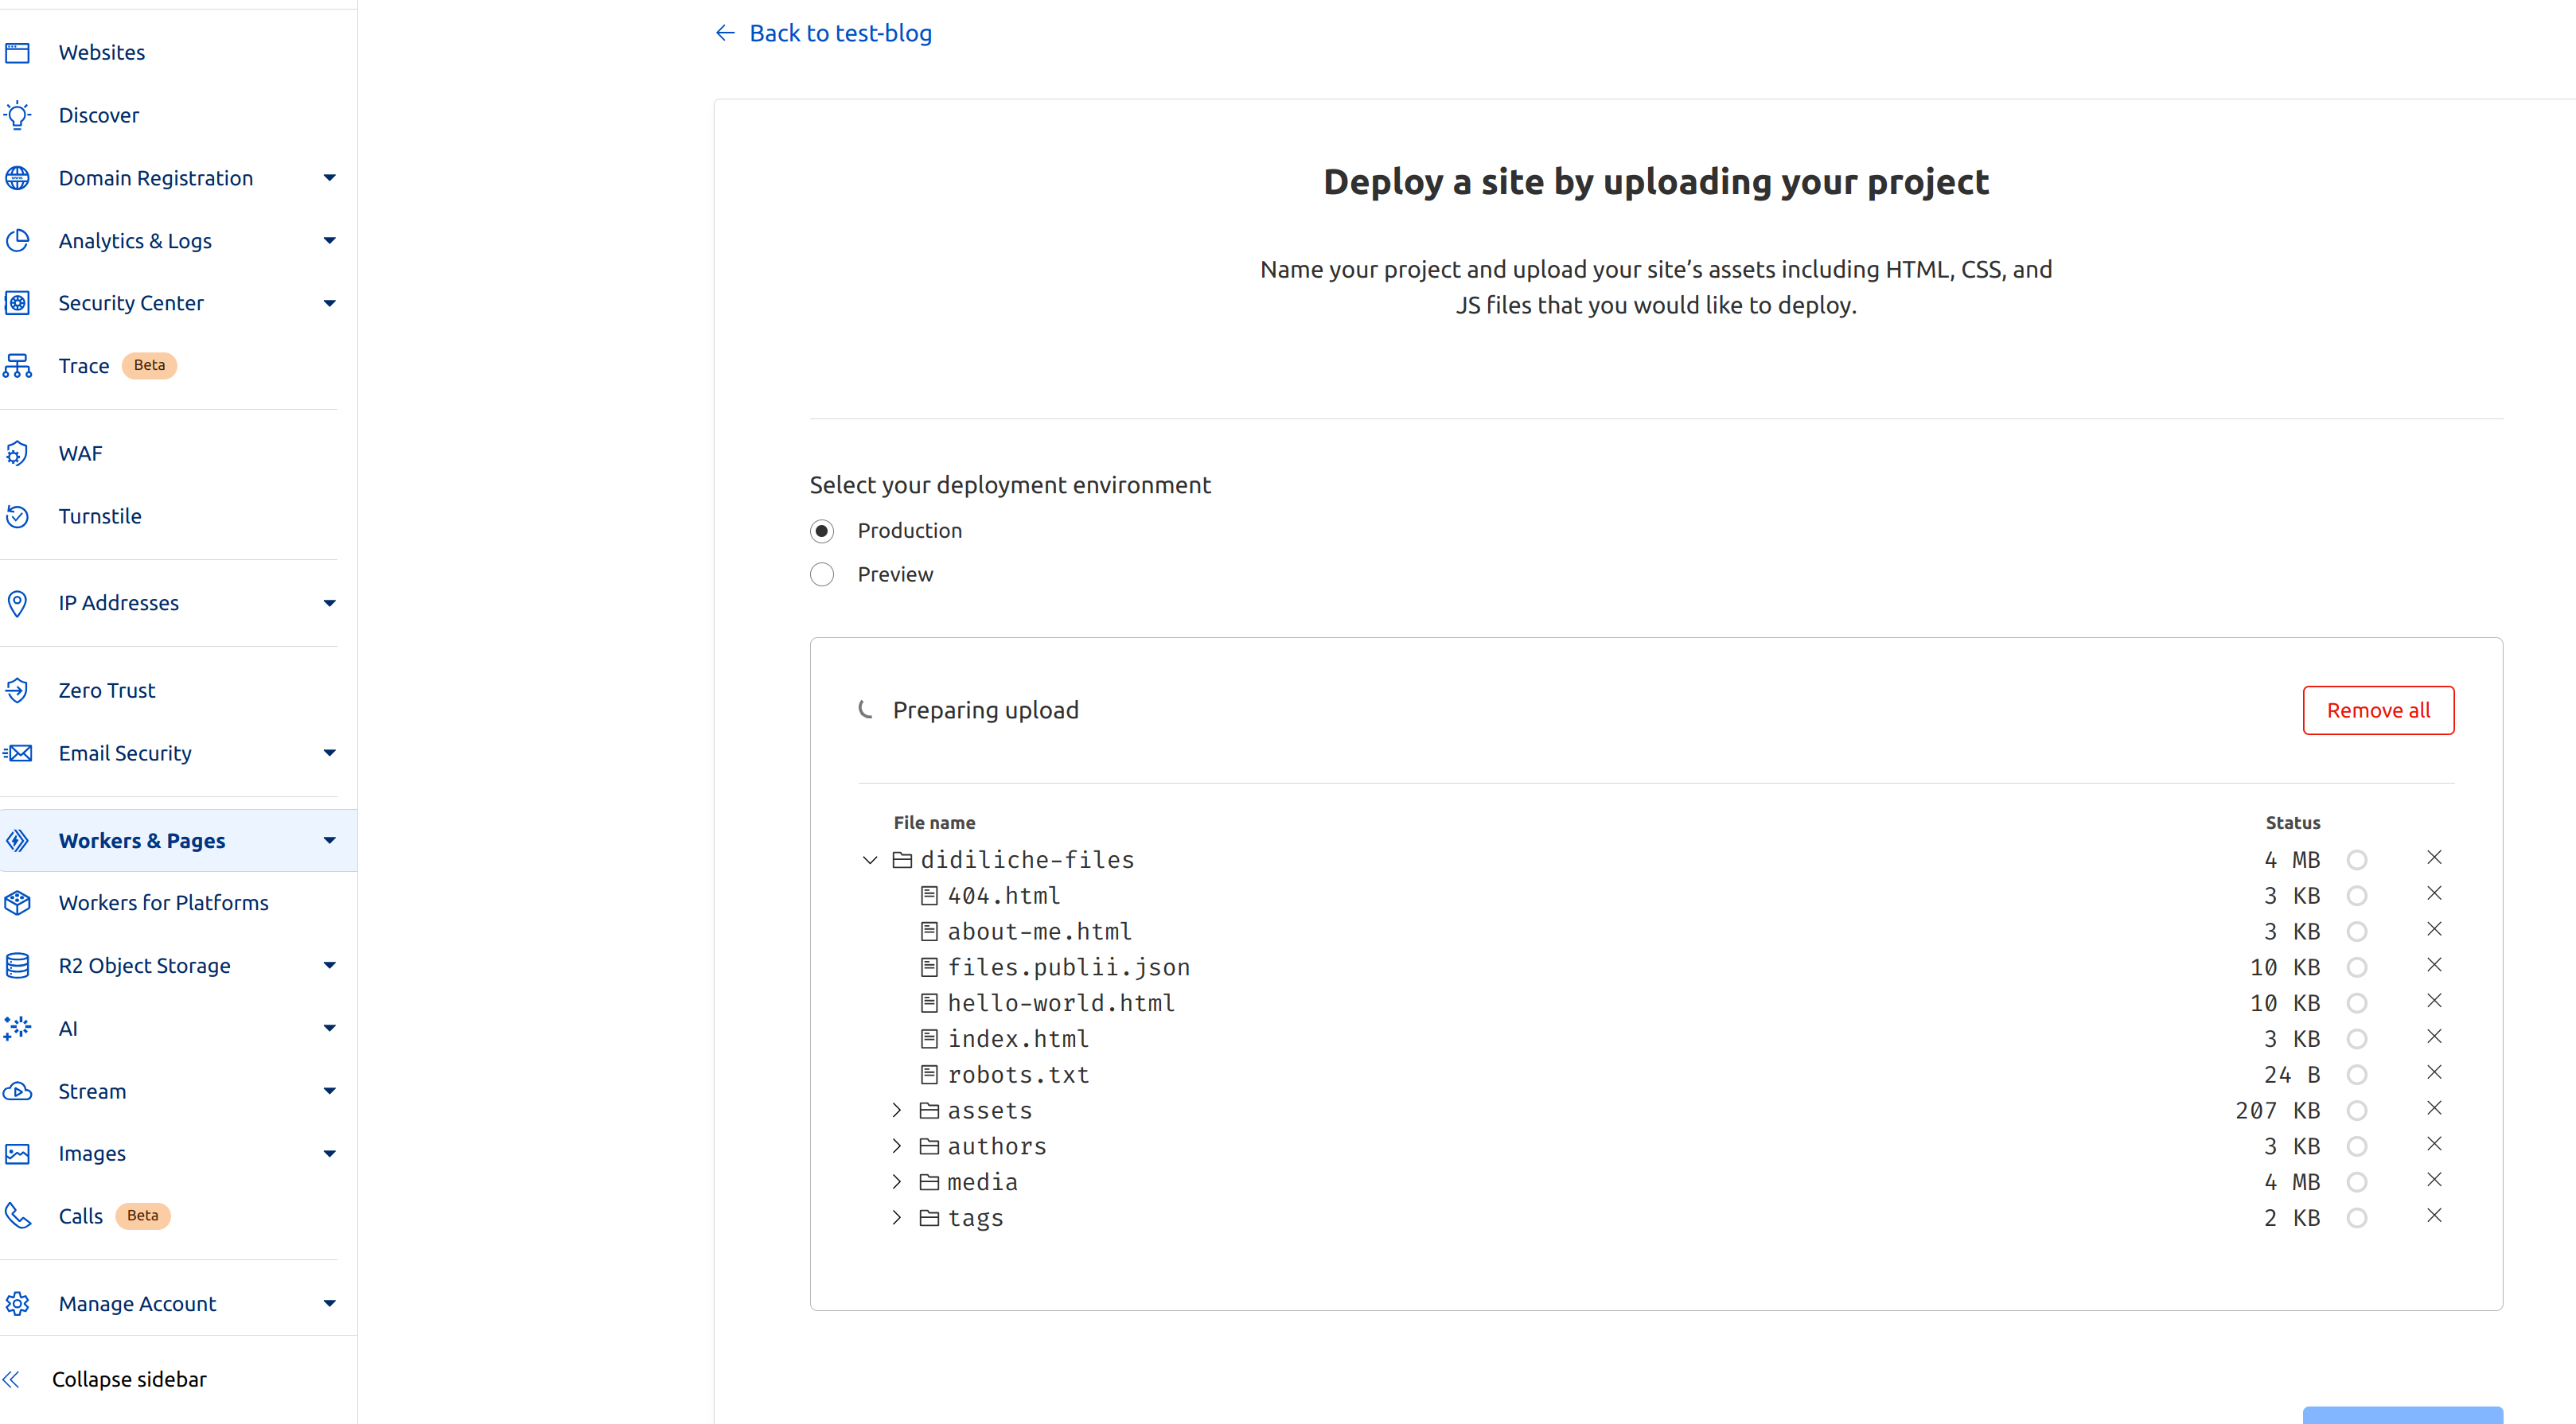Click the Turnstile icon in sidebar

click(18, 516)
